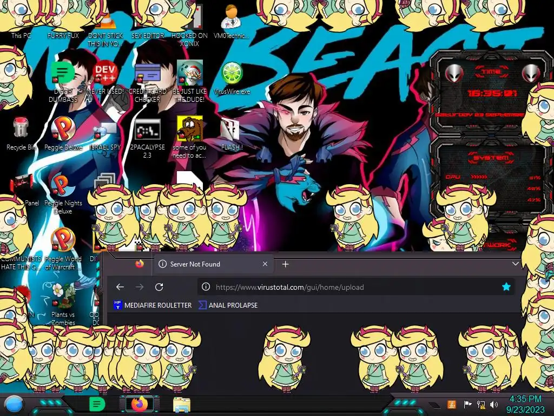Image resolution: width=554 pixels, height=416 pixels.
Task: Open DIFOR DUMBASS green icon
Action: [63, 82]
